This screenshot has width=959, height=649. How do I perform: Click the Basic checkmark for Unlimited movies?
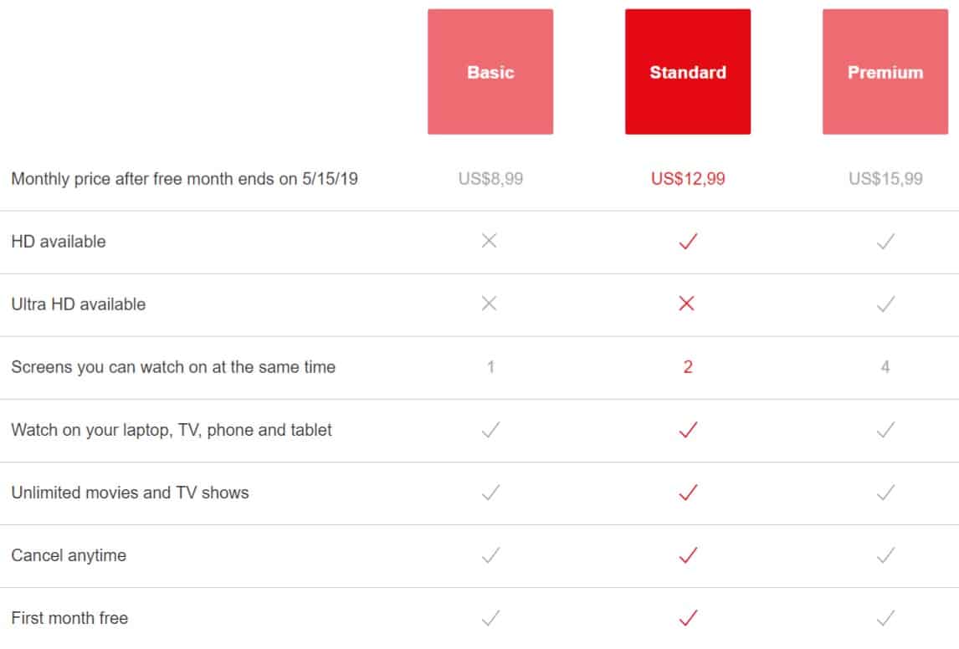click(x=490, y=492)
